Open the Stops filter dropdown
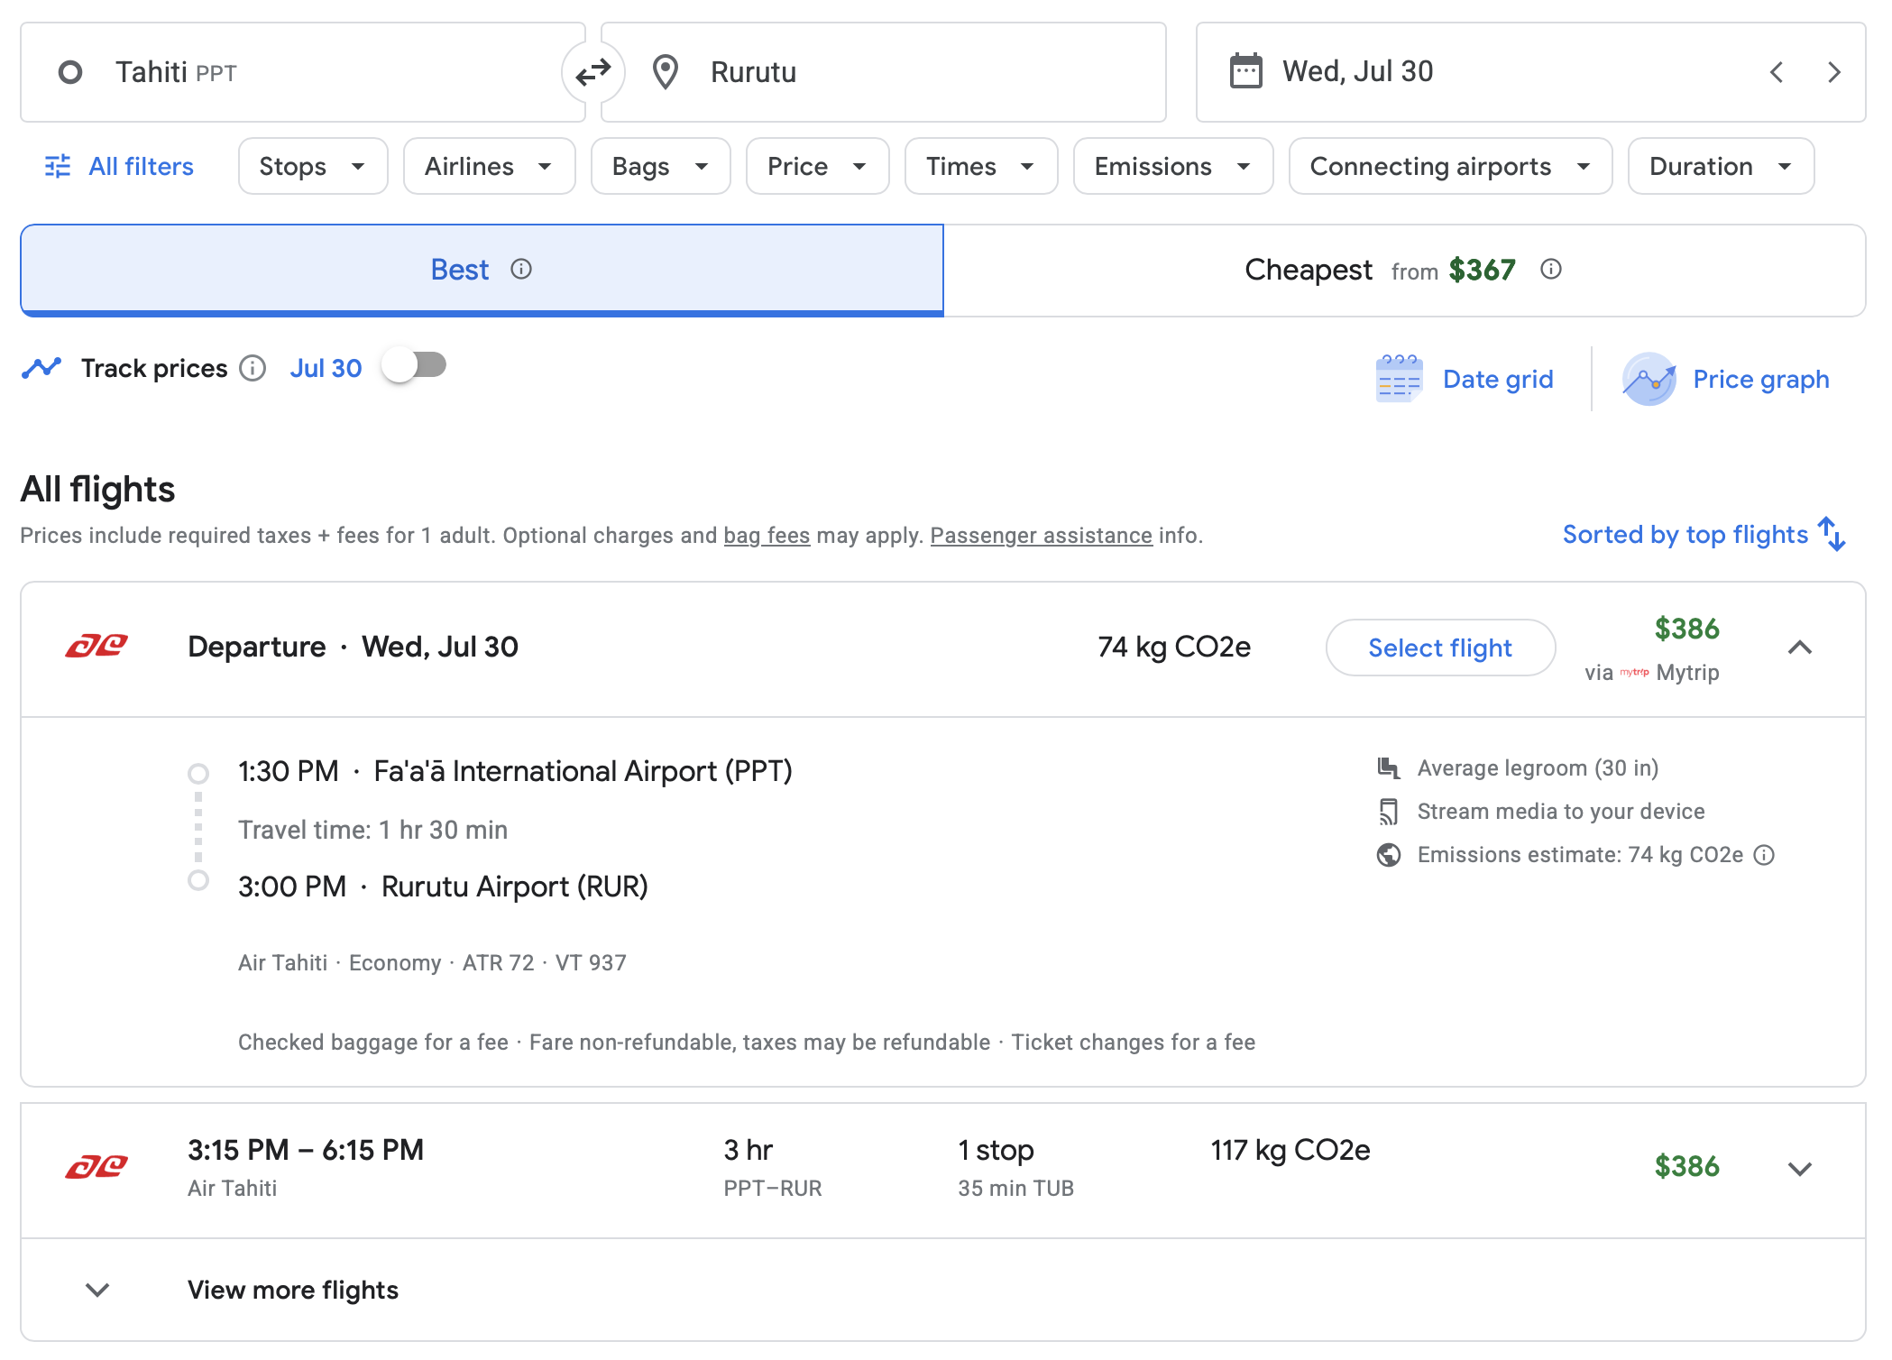1892x1360 pixels. [x=313, y=166]
